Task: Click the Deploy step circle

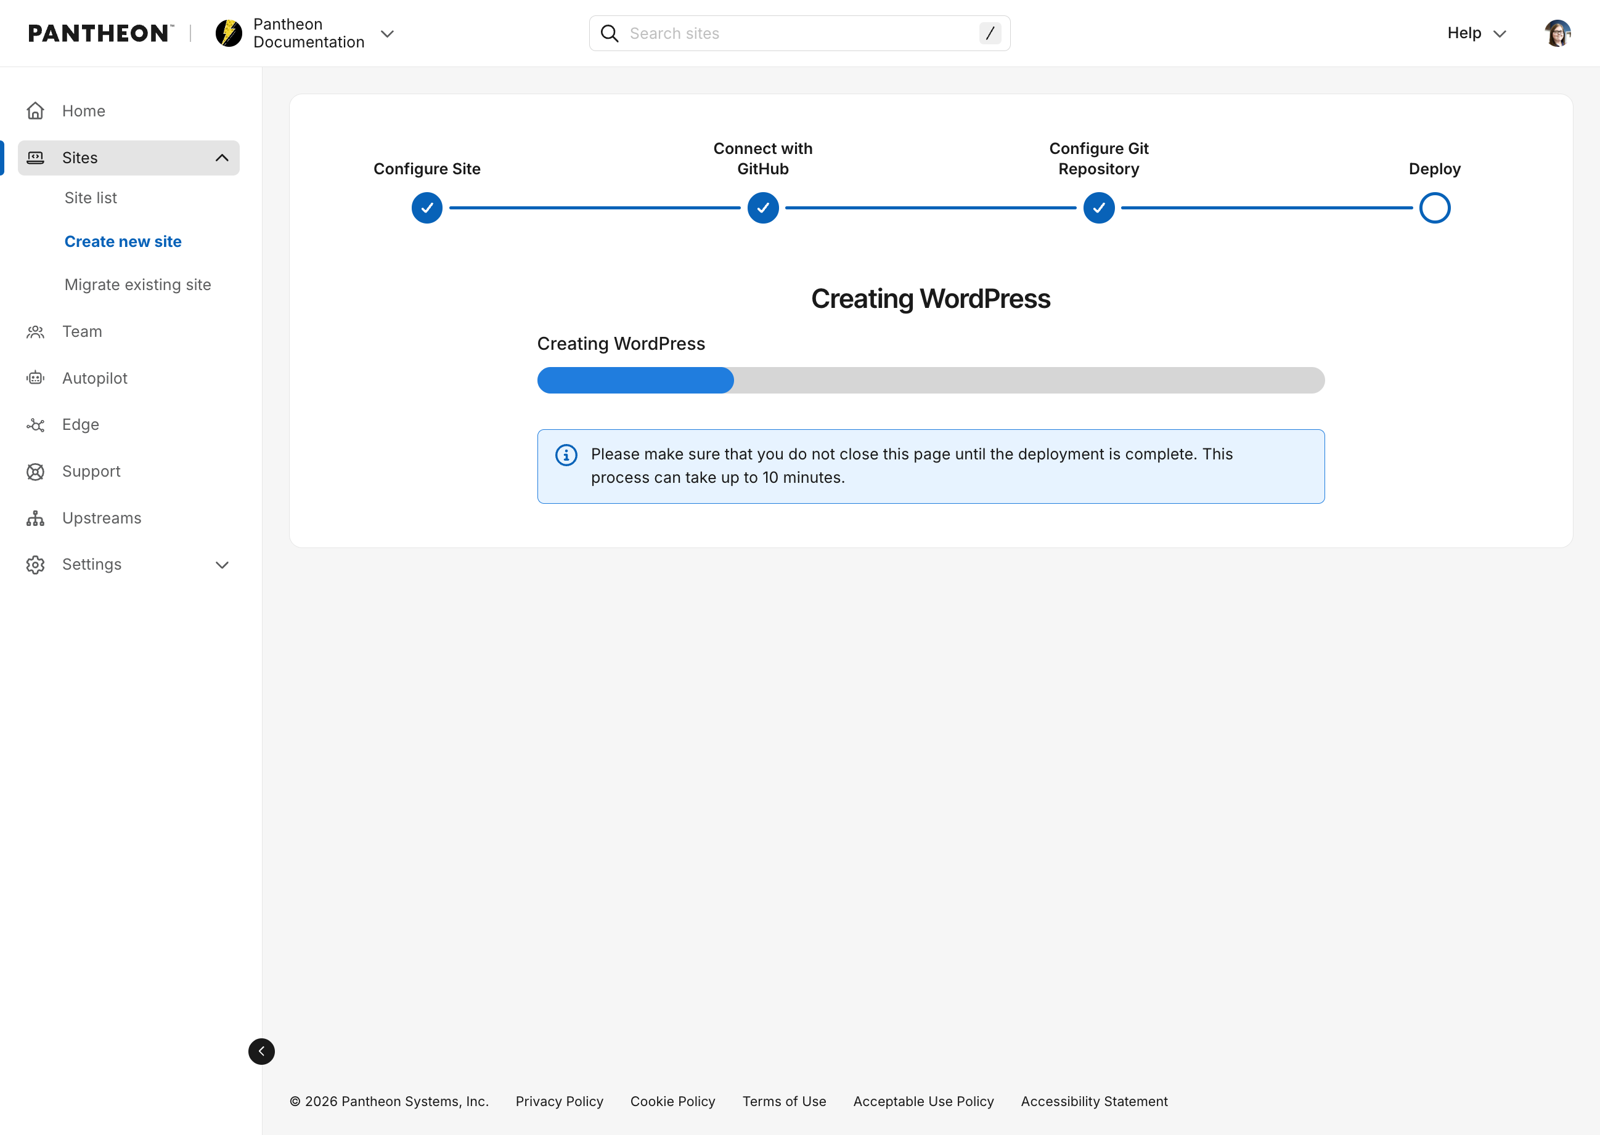Action: click(1434, 208)
